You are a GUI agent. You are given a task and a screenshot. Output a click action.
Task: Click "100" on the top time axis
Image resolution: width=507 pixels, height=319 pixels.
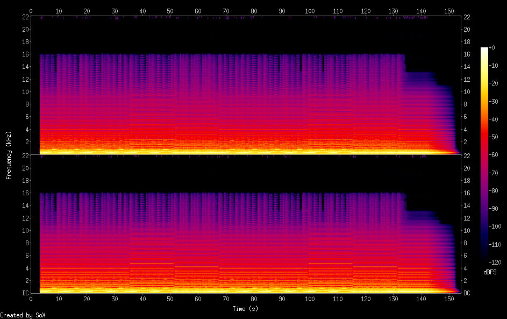[x=310, y=11]
